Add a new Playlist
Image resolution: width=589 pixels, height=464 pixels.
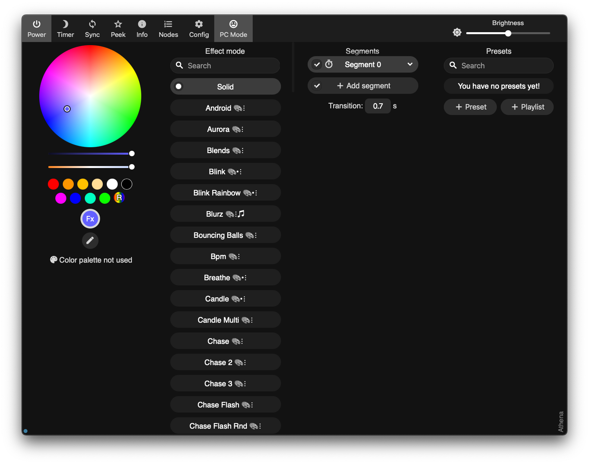[527, 107]
